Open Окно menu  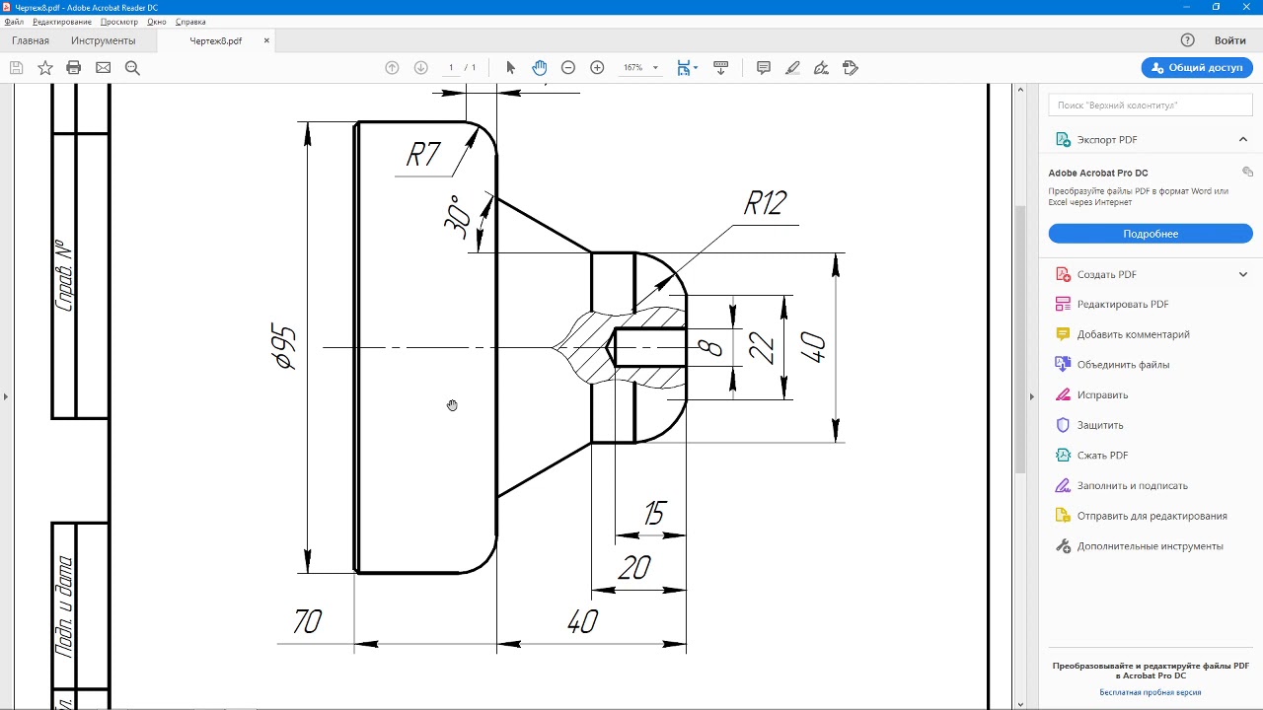pyautogui.click(x=157, y=22)
